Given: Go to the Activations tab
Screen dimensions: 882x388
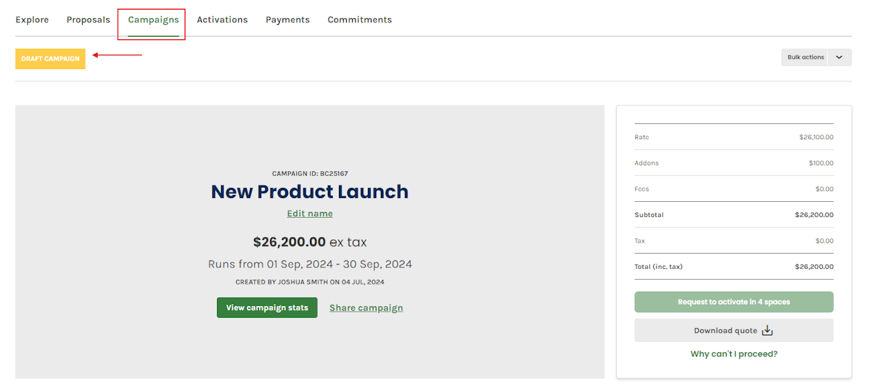Looking at the screenshot, I should 222,20.
